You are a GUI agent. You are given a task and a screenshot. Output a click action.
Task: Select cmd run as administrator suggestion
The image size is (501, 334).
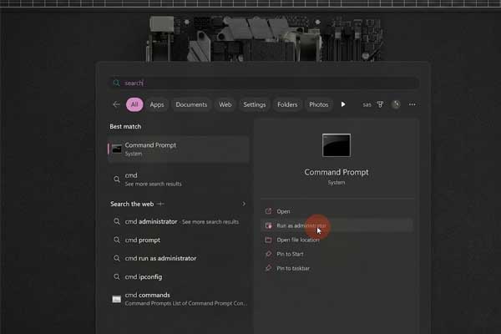click(179, 258)
